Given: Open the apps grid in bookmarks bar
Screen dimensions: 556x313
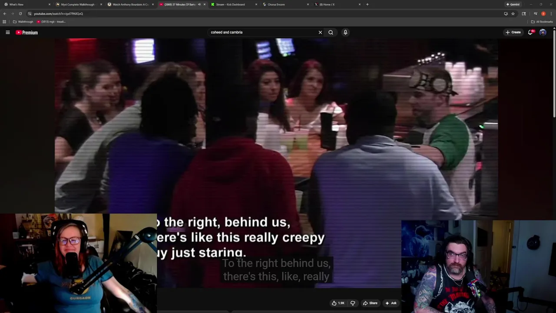Looking at the screenshot, I should click(4, 22).
